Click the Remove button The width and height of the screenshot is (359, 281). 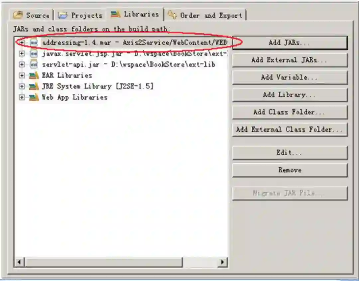pos(290,170)
